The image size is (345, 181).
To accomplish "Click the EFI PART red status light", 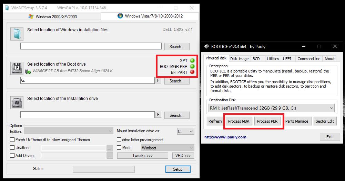I will click(192, 72).
